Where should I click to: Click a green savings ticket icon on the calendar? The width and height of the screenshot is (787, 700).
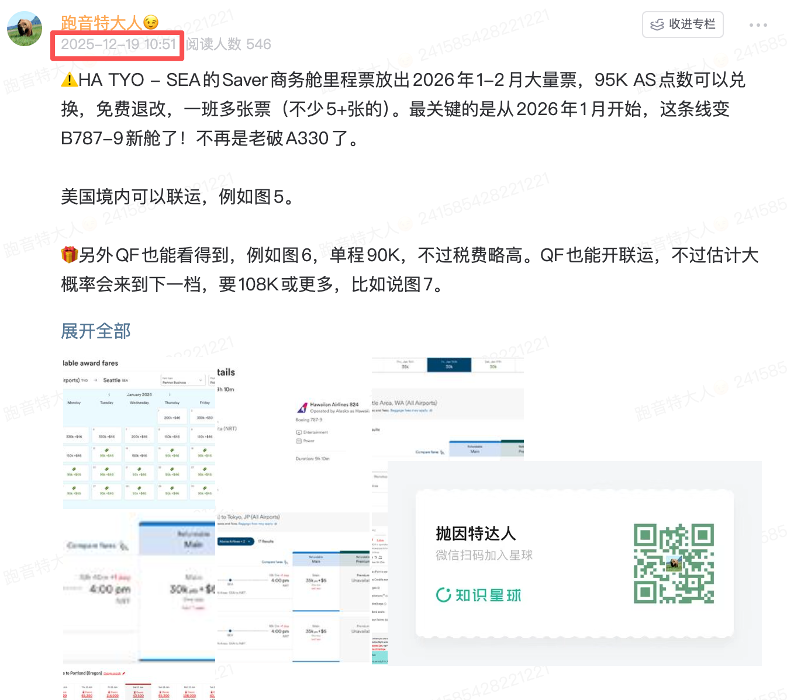(x=106, y=449)
